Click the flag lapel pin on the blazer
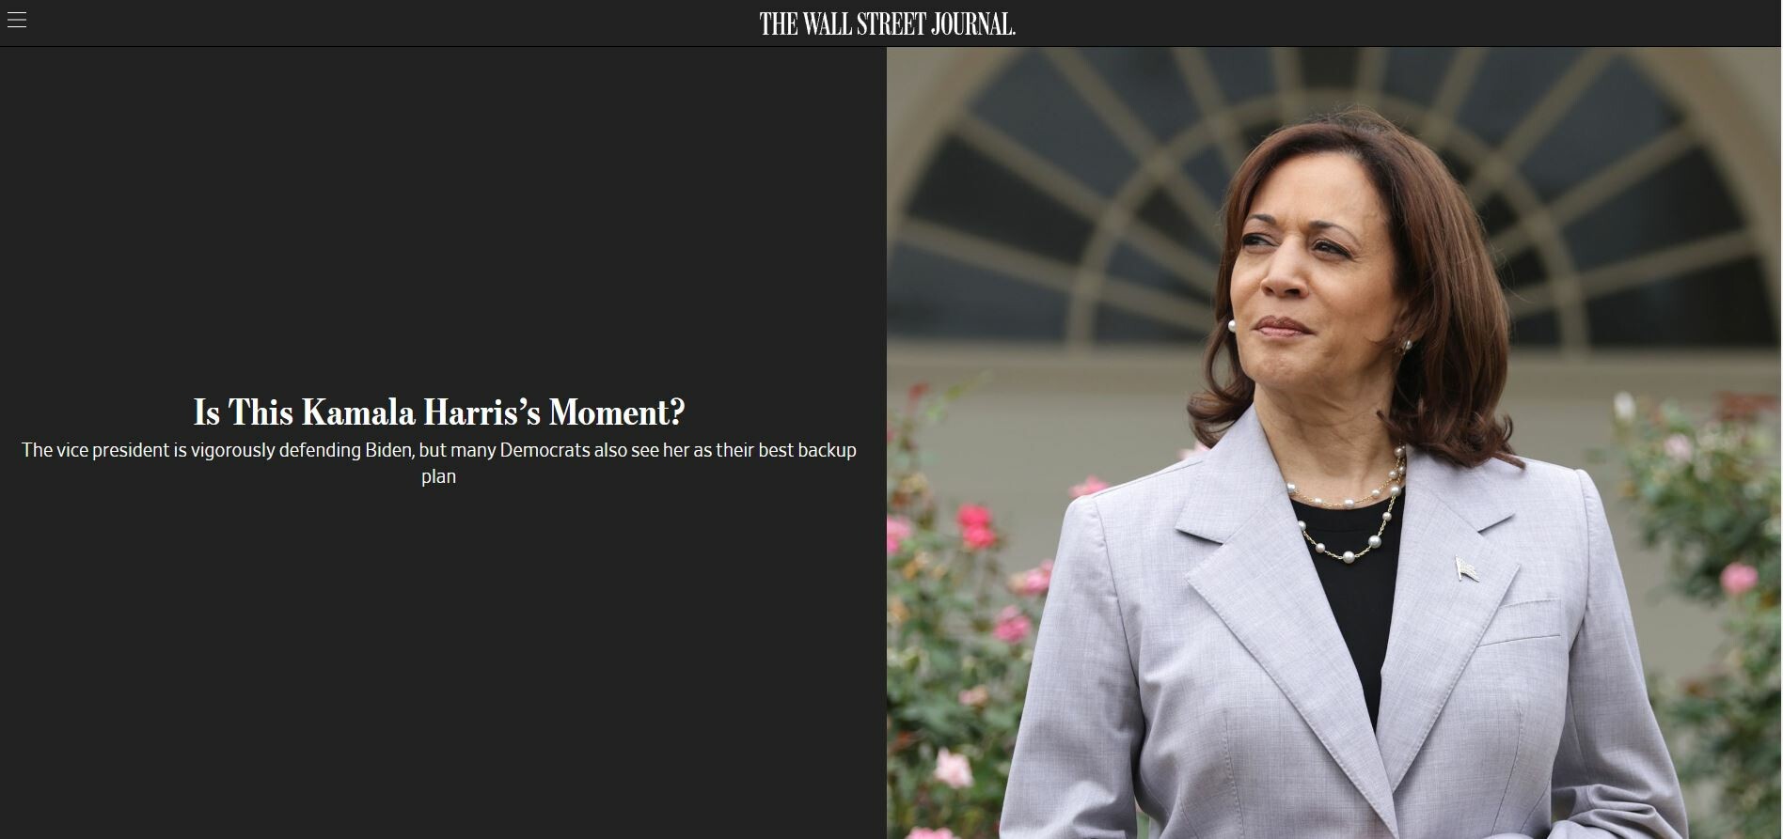 coord(1466,568)
